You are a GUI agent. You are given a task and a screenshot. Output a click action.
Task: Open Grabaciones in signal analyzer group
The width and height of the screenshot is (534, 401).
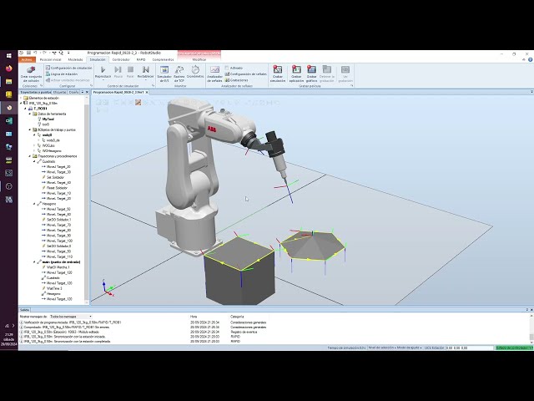click(236, 80)
